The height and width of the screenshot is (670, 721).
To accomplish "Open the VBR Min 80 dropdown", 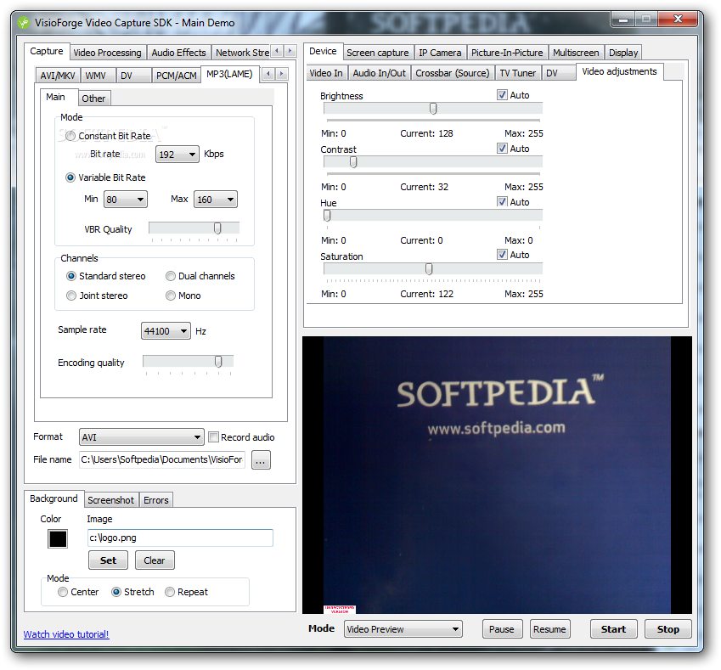I will 126,199.
